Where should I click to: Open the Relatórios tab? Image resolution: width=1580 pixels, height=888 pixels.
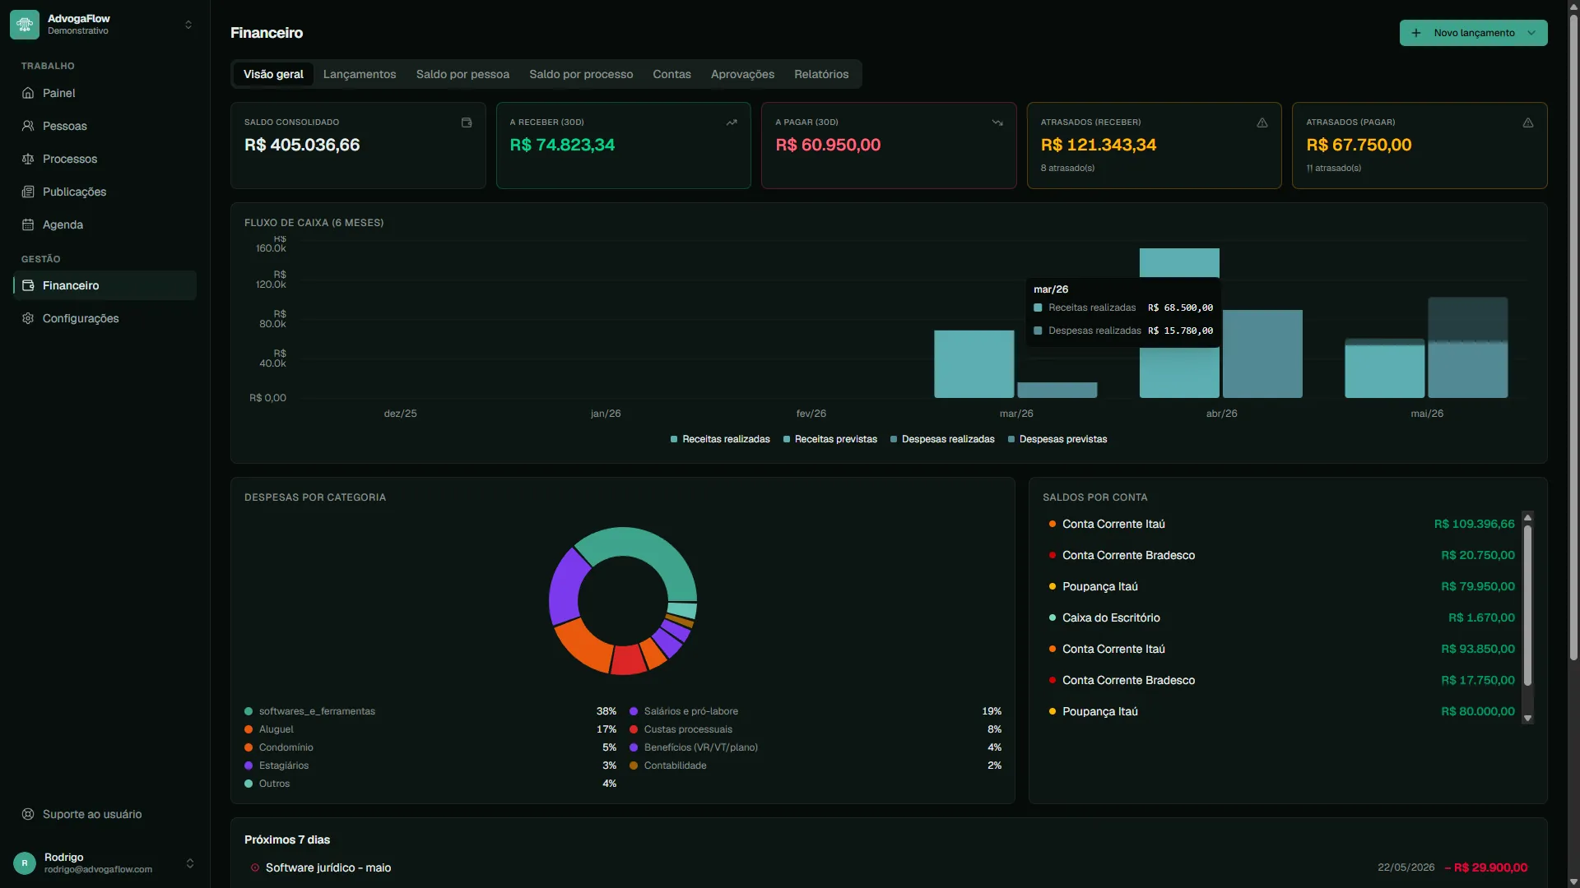tap(821, 74)
